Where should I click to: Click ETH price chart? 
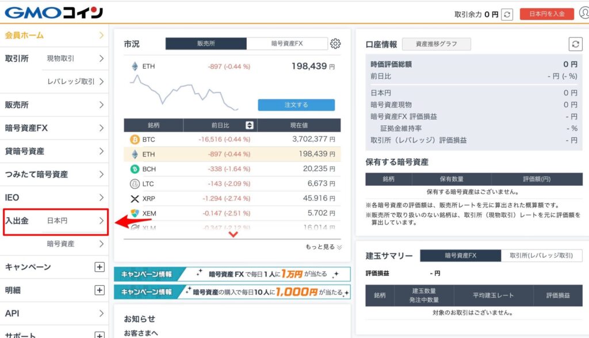click(183, 93)
